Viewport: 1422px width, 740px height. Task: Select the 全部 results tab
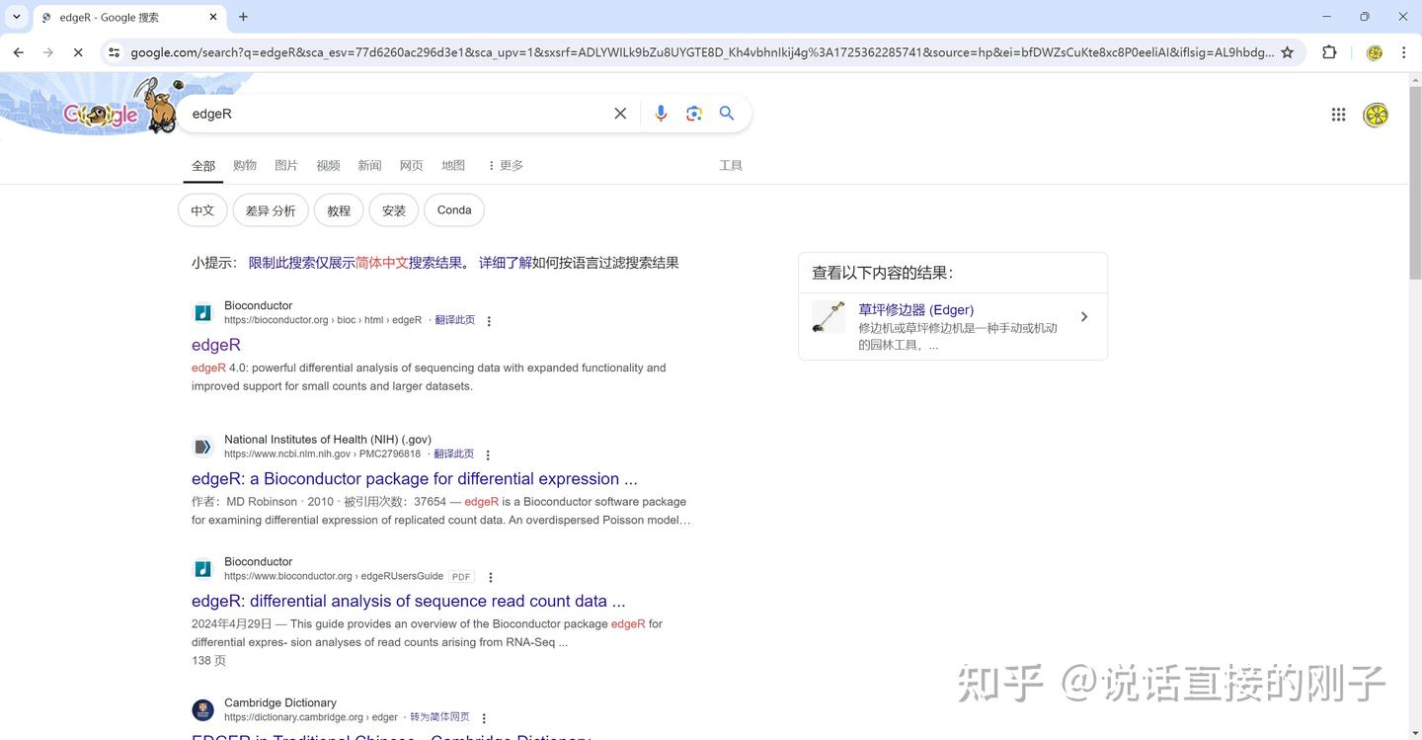[x=203, y=166]
